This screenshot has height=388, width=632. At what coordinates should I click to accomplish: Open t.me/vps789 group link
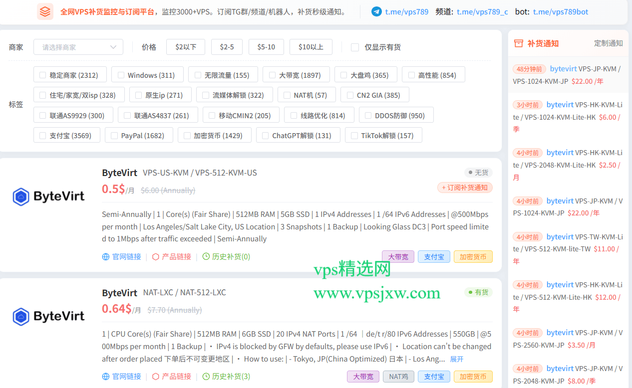point(407,12)
